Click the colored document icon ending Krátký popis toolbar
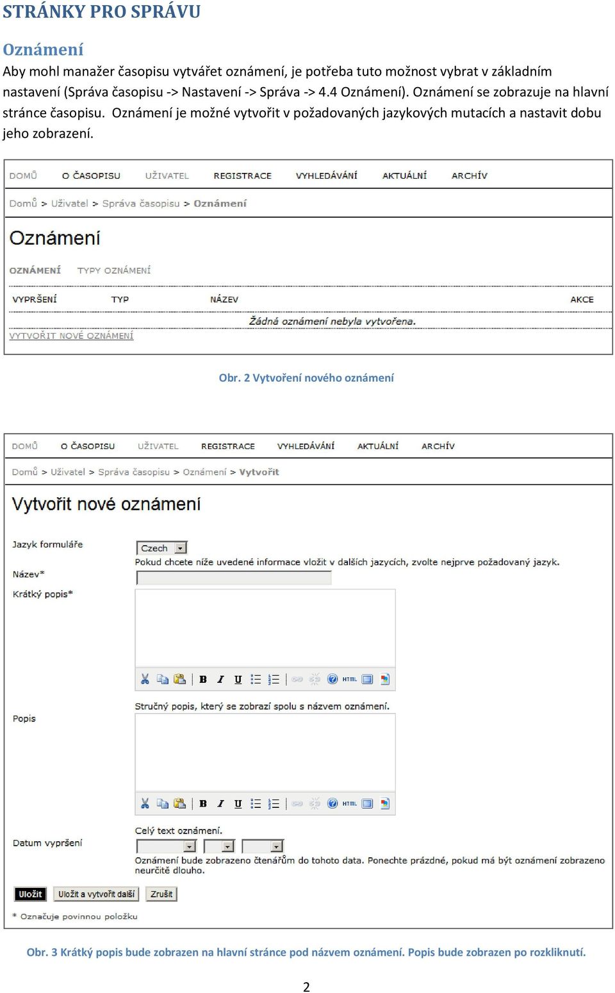Viewport: 615px width, 993px height. (x=384, y=679)
